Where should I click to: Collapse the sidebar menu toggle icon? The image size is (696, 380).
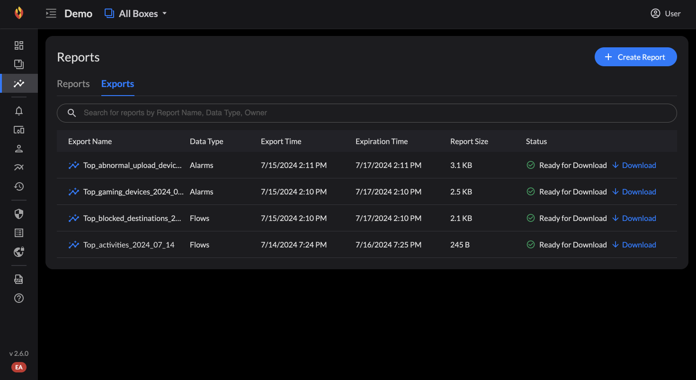pyautogui.click(x=51, y=14)
